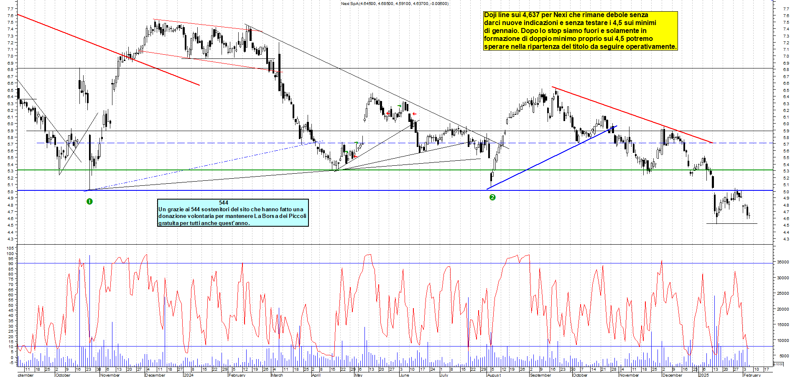
Task: Click the green circle marker numbered 2
Action: (492, 197)
